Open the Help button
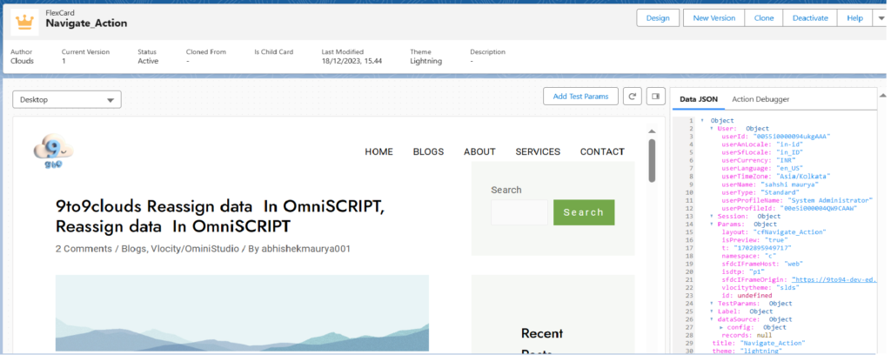Screen dimensions: 891x355 [x=854, y=18]
